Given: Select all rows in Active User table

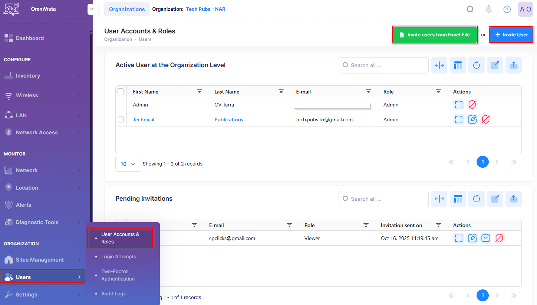Looking at the screenshot, I should coord(121,92).
